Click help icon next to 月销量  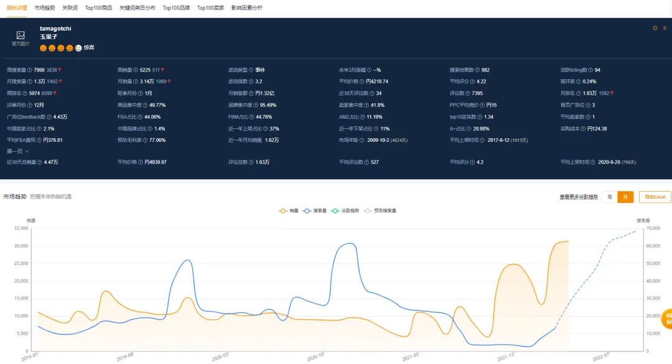136,82
